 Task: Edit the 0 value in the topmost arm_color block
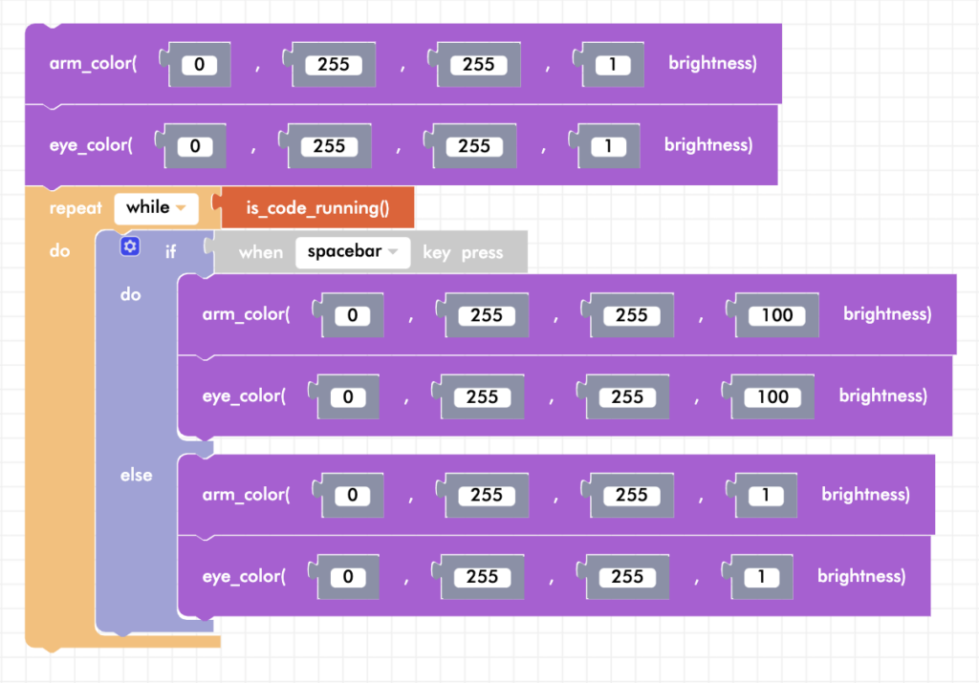199,65
